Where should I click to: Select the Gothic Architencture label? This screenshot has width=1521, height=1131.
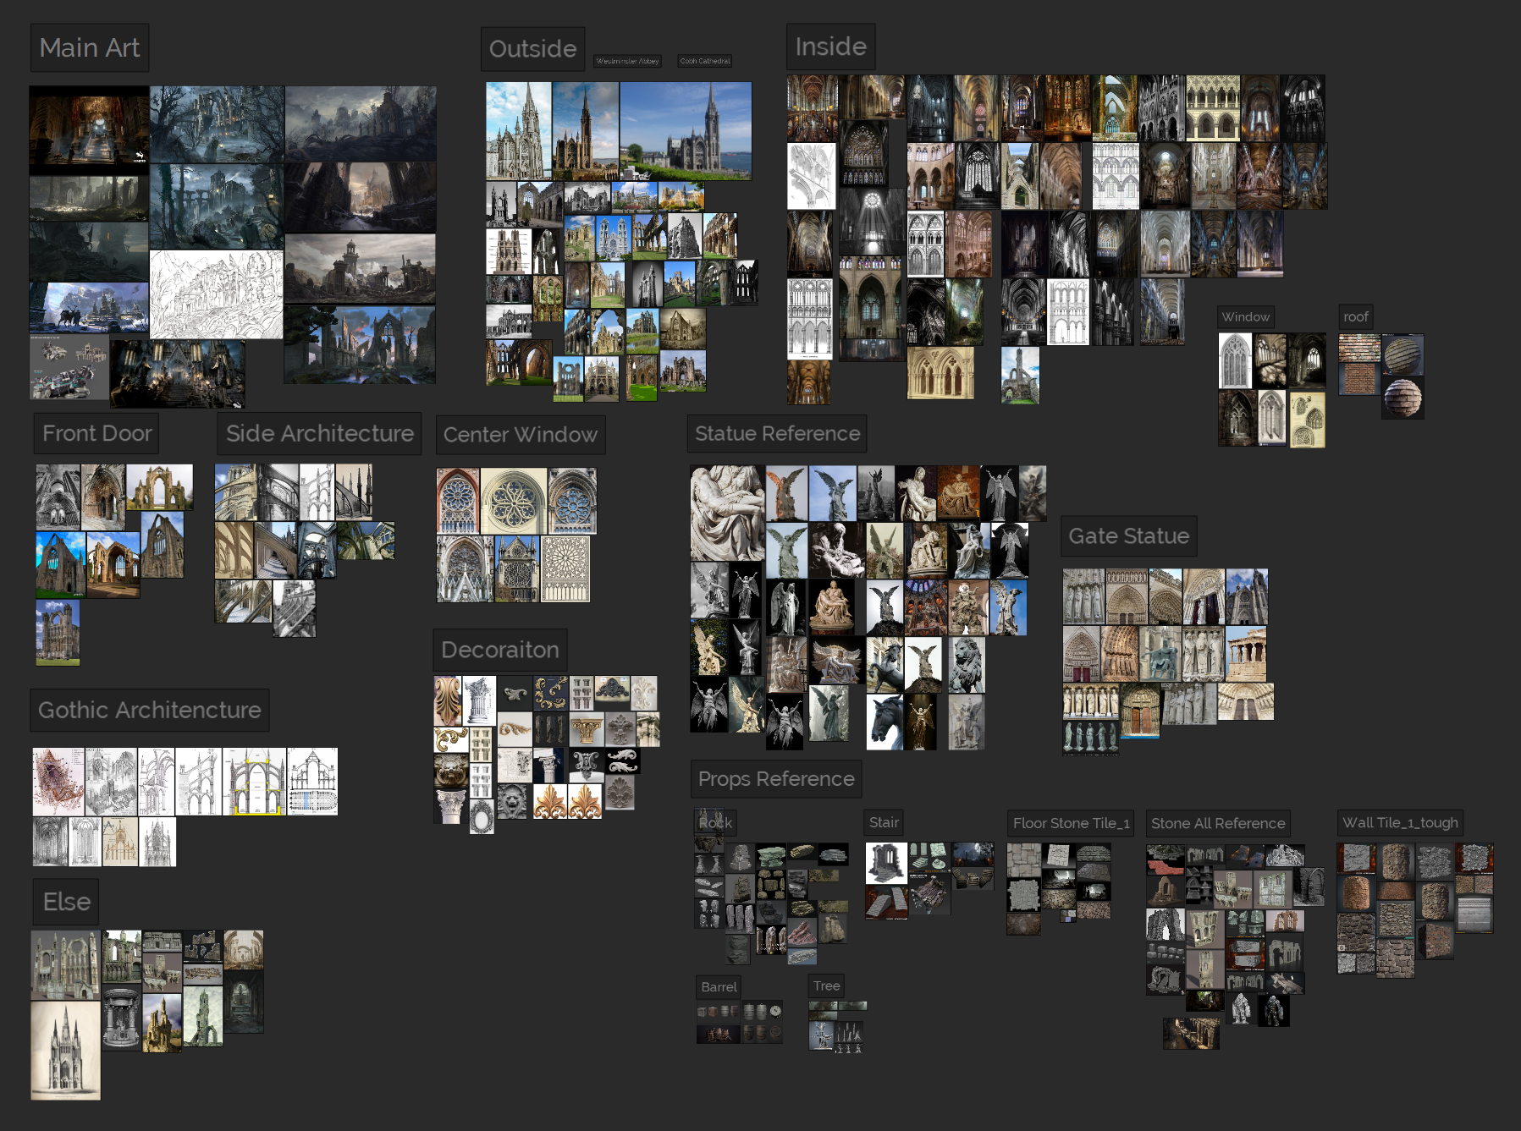click(150, 711)
